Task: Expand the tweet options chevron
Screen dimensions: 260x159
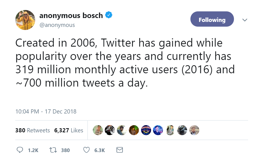Action: tap(245, 20)
